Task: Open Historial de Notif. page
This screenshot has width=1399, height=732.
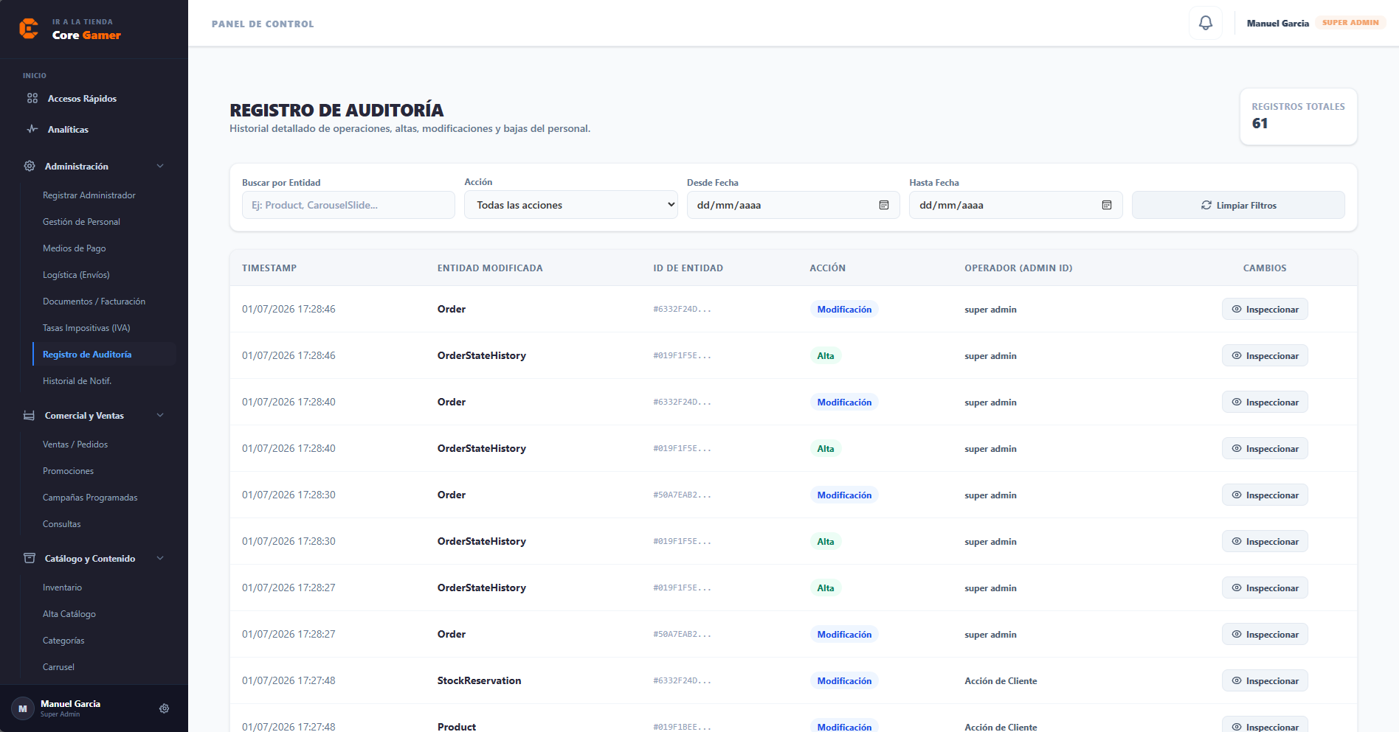Action: point(77,381)
